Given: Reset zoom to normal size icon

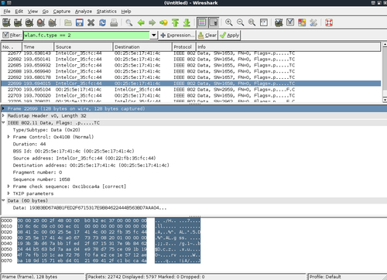Looking at the screenshot, I should pos(252,22).
